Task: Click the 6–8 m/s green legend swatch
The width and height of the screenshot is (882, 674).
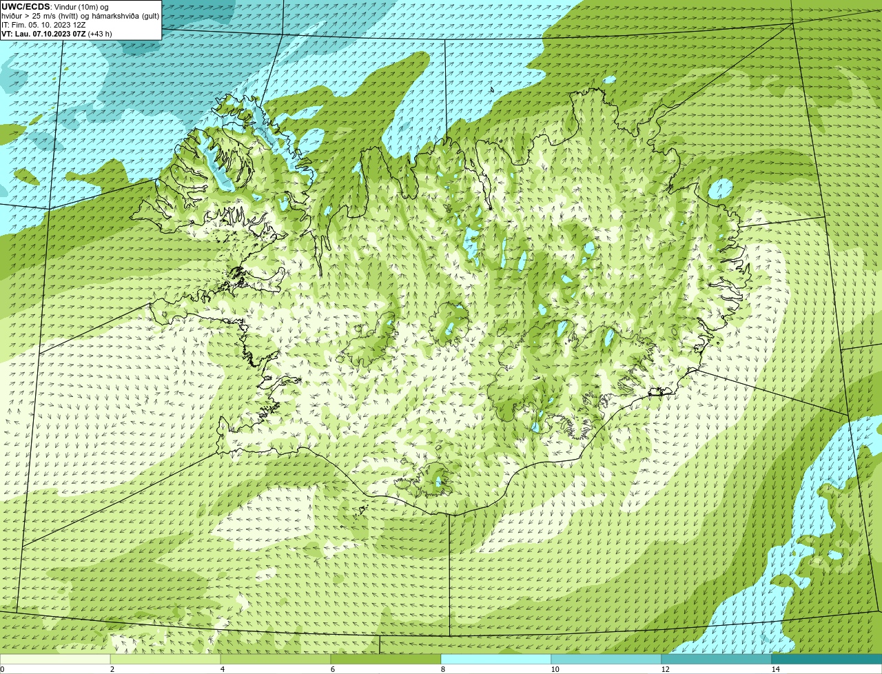Action: click(386, 659)
